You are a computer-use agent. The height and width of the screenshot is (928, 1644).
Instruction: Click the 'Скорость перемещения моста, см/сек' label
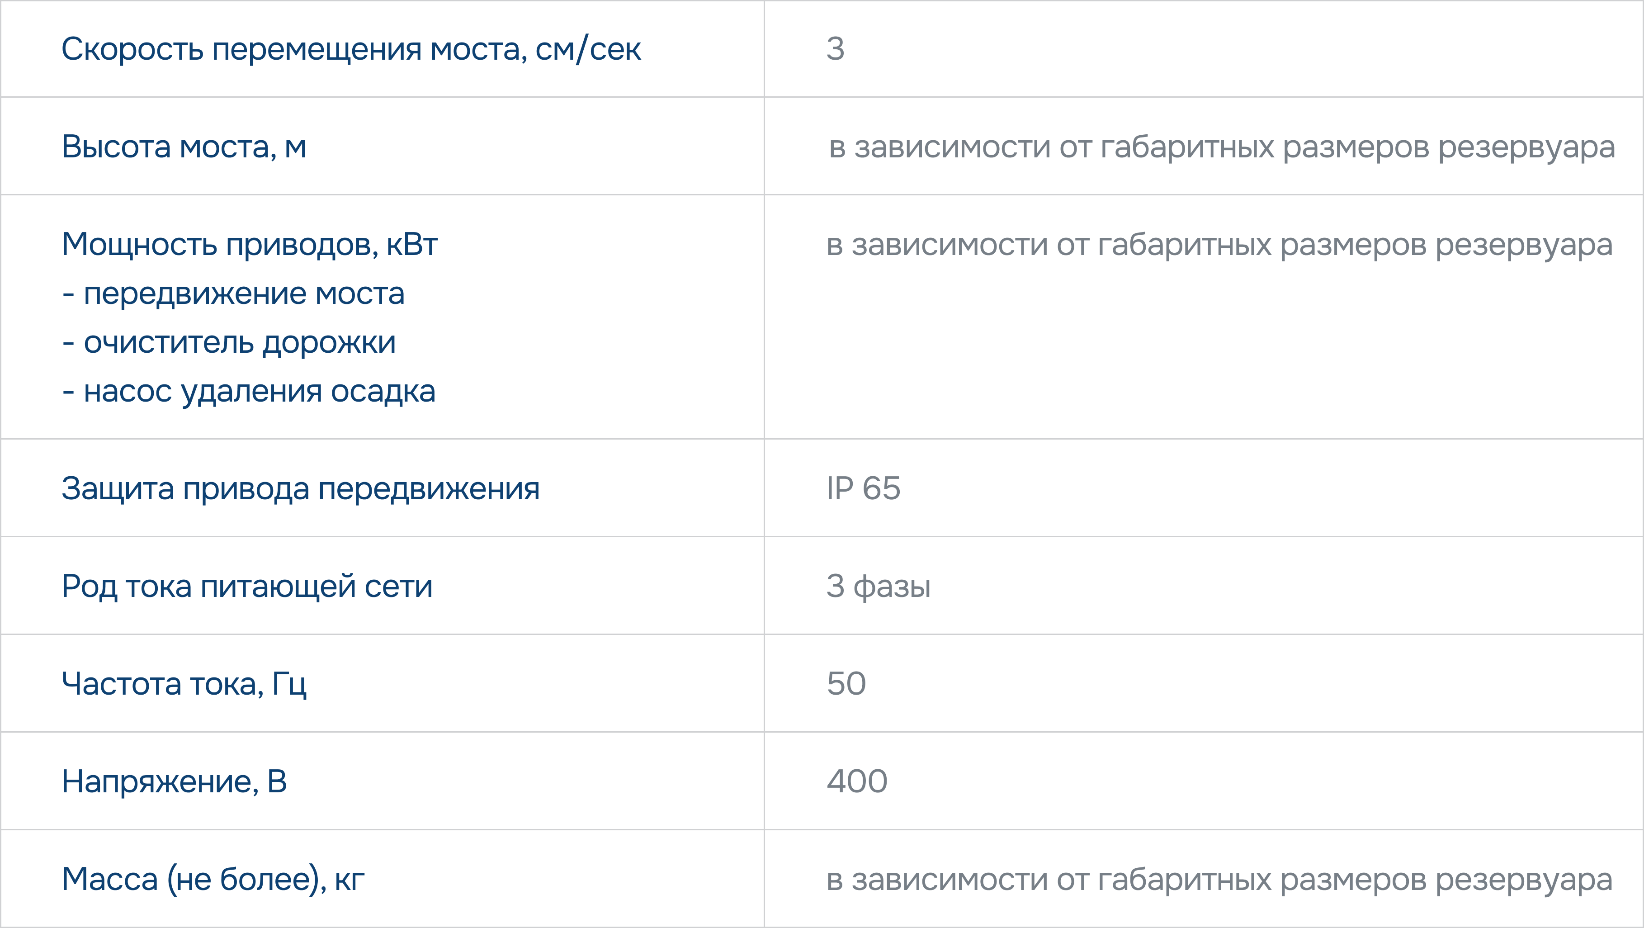click(x=350, y=49)
